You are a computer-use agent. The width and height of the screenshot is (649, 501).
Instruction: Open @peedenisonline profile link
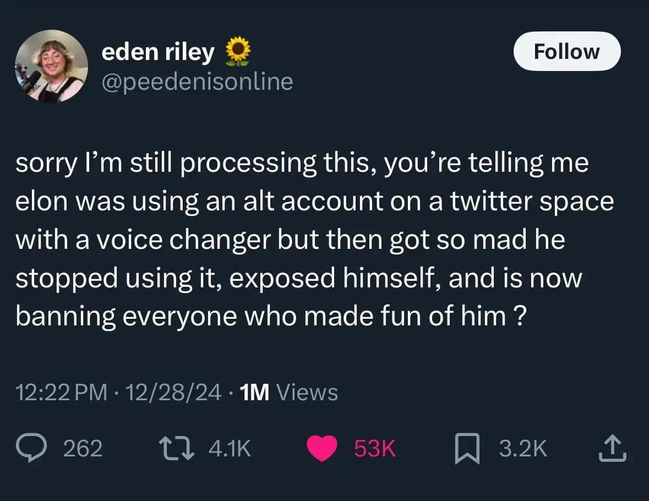[197, 81]
